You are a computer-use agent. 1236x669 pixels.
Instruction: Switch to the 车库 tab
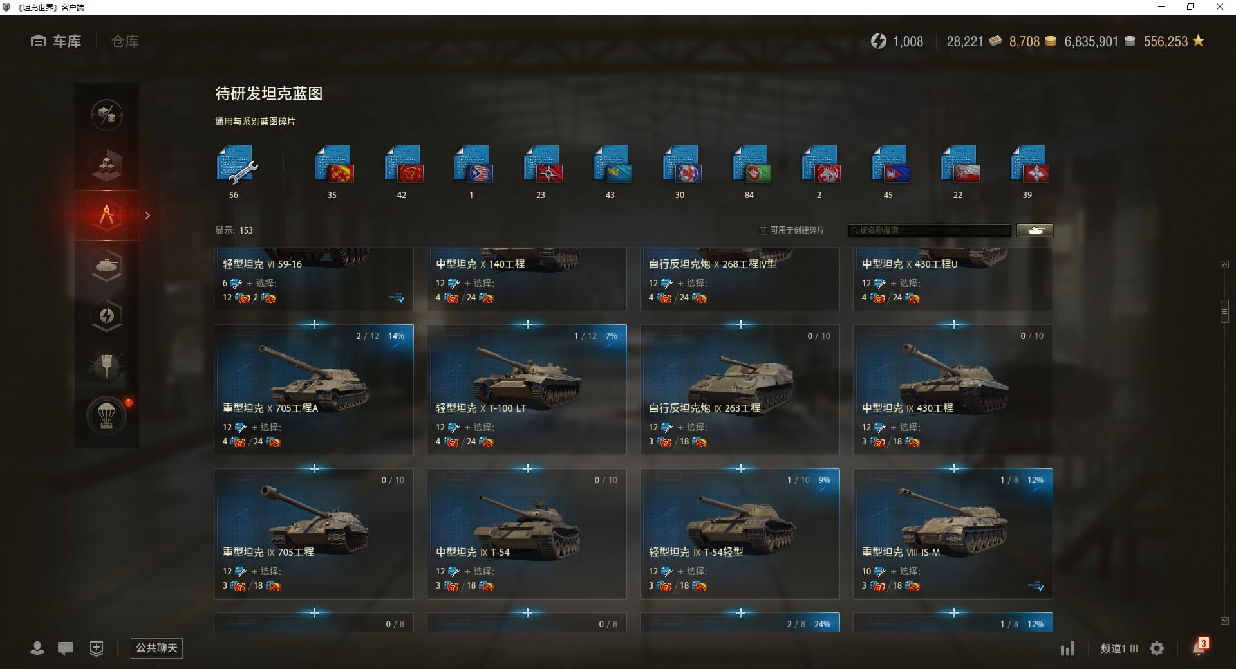coord(56,41)
